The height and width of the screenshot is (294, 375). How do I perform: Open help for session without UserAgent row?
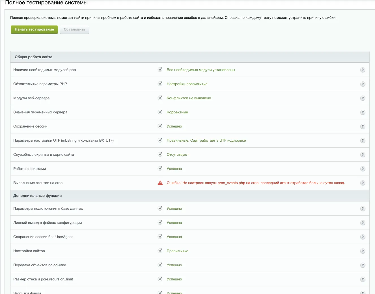point(363,237)
